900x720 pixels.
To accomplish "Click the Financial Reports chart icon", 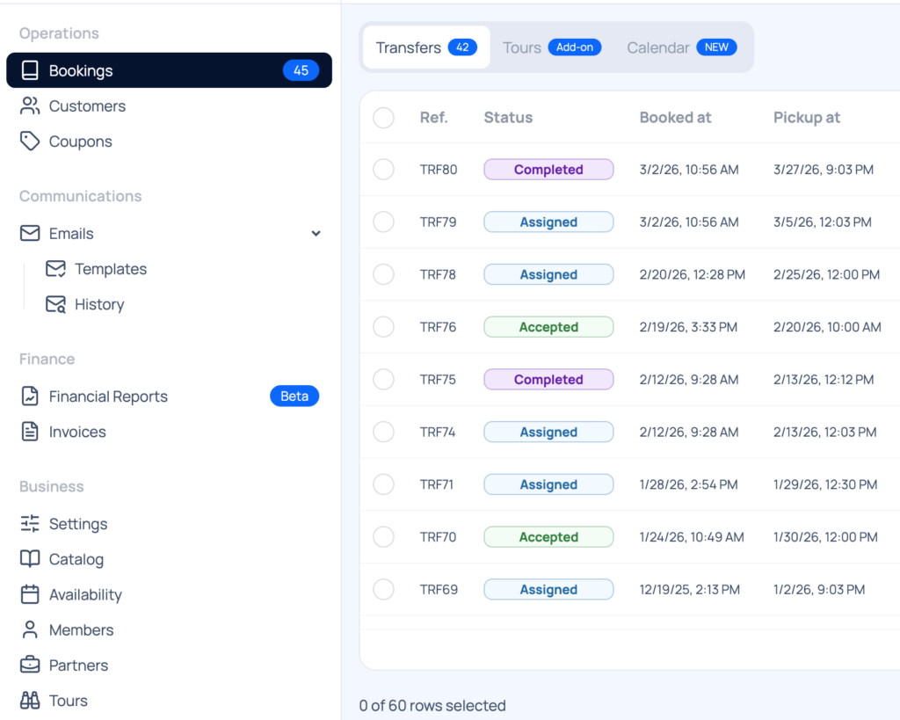I will tap(30, 396).
